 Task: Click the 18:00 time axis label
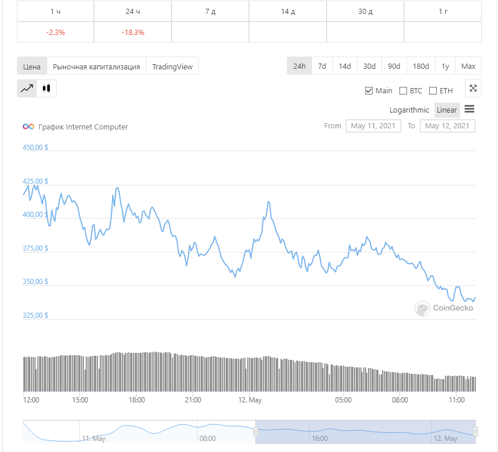[x=136, y=400]
